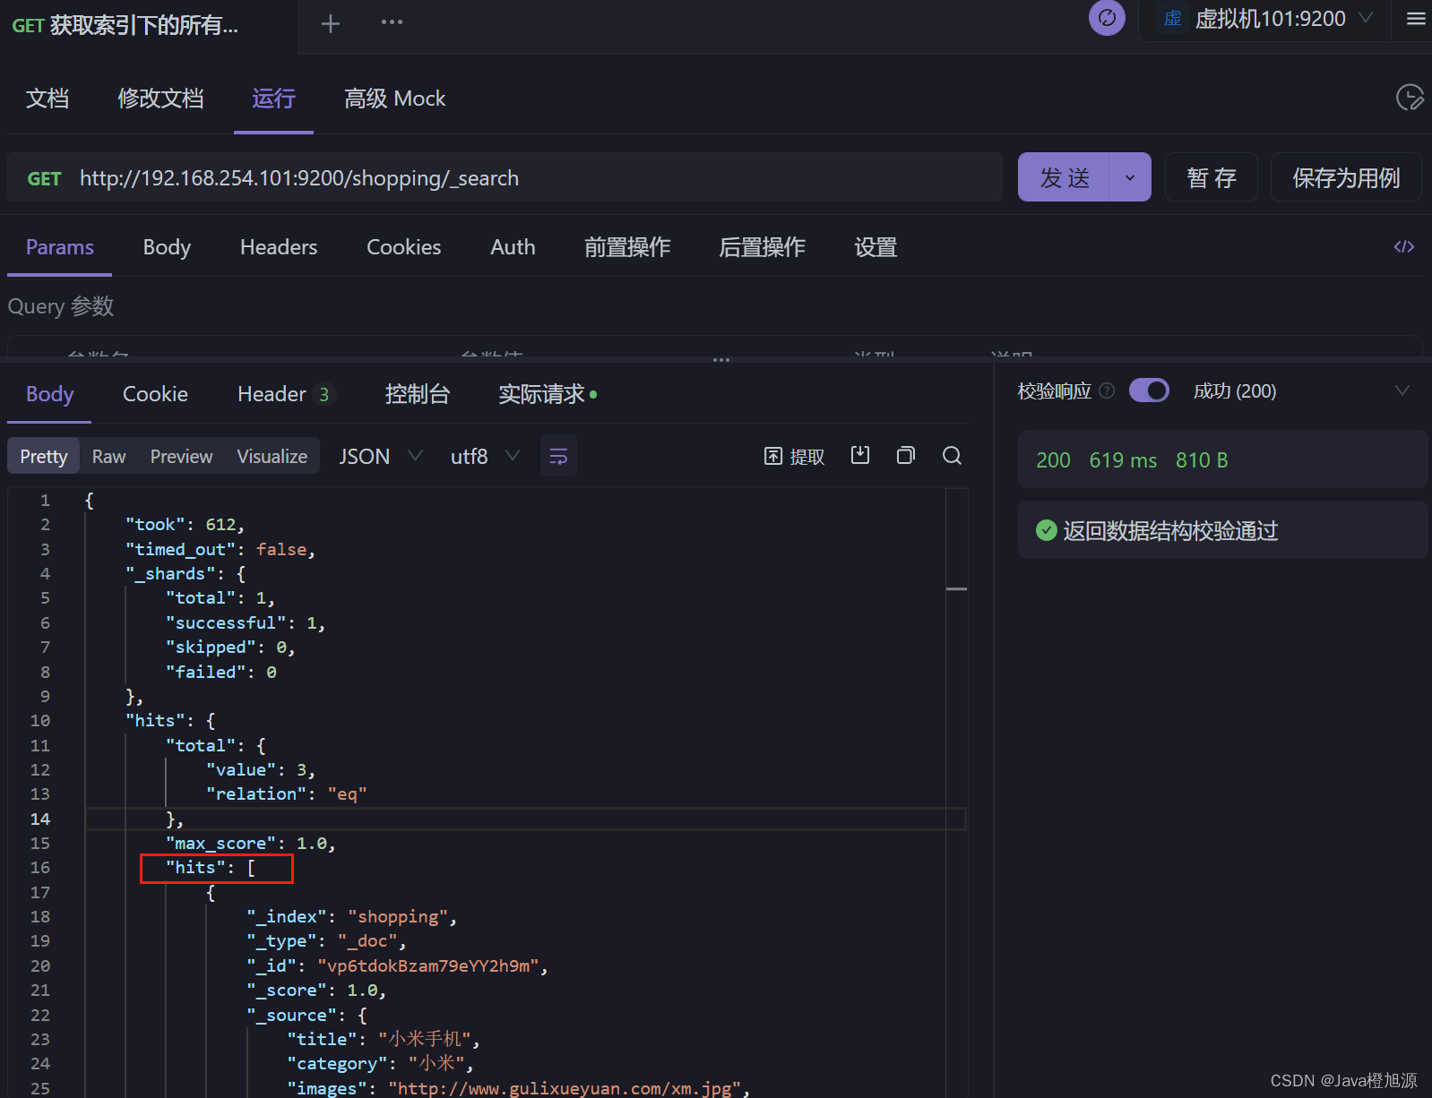Open the Headers request tab

coord(279,247)
